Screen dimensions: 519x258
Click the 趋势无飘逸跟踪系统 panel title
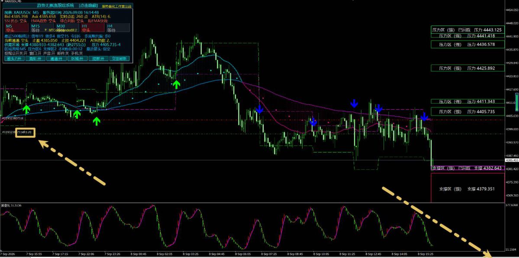point(55,6)
